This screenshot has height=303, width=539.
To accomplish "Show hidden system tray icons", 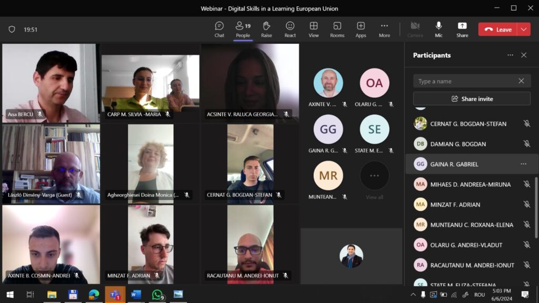I will tap(413, 295).
